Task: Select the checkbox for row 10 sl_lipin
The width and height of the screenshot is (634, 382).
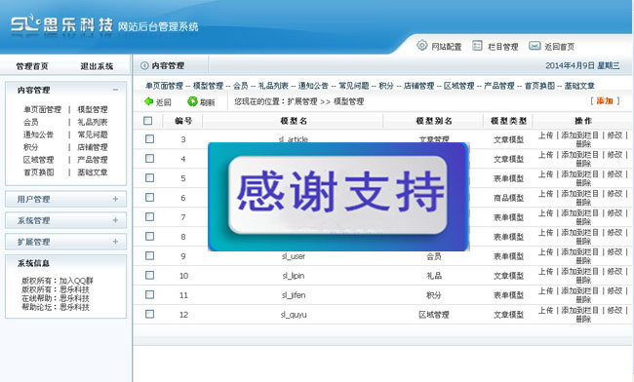Action: click(149, 275)
